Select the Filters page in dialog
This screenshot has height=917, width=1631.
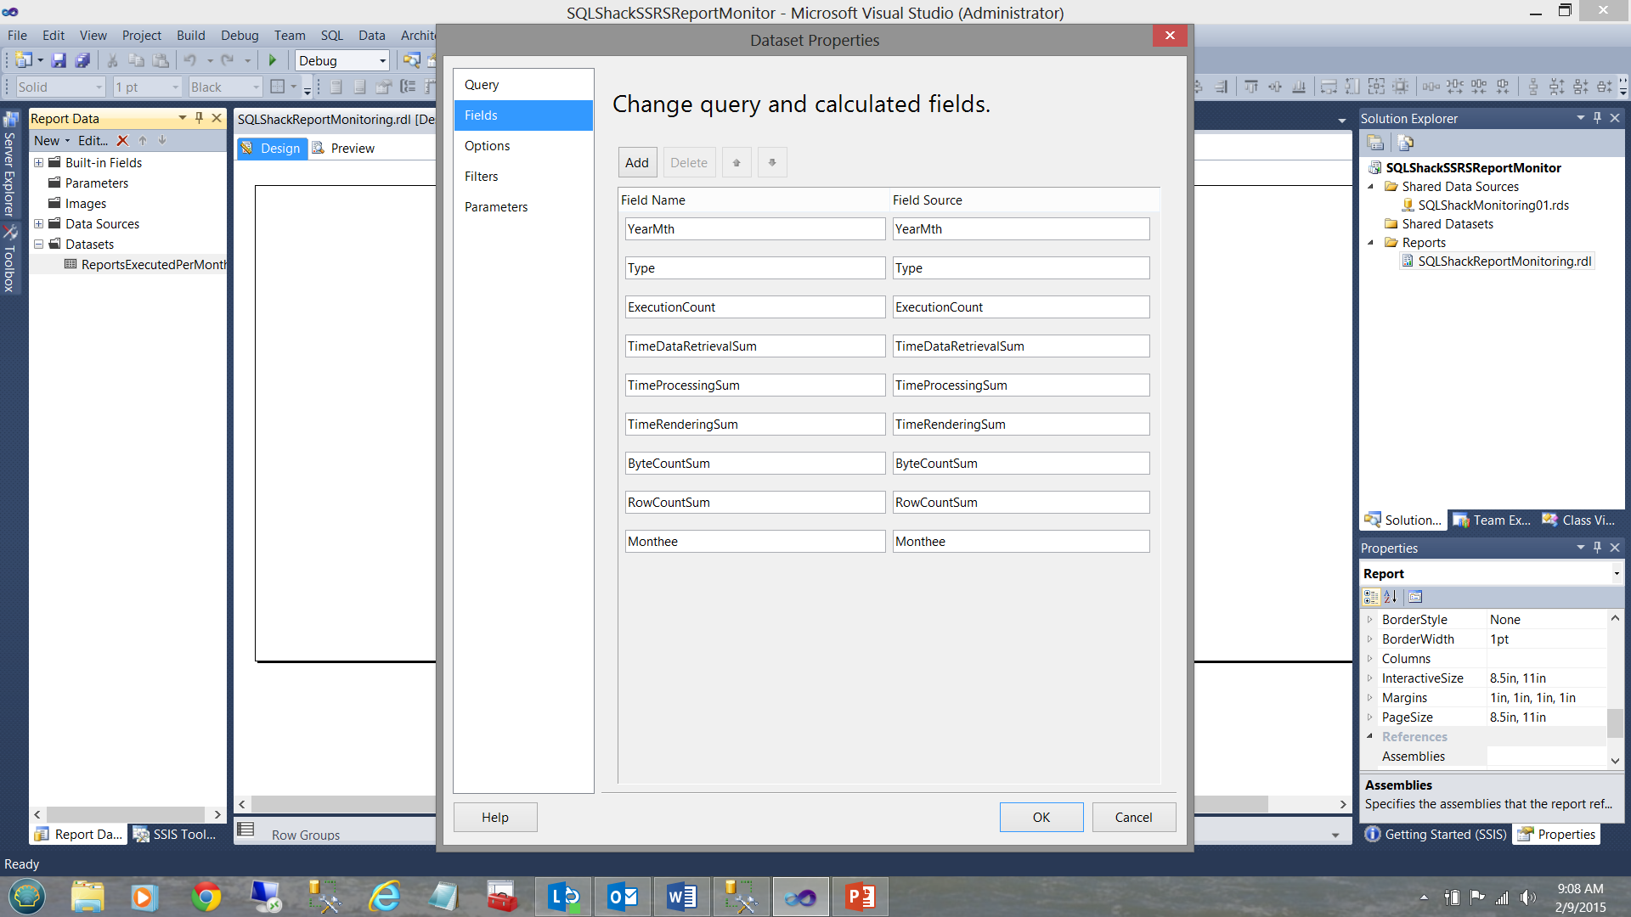tap(481, 177)
